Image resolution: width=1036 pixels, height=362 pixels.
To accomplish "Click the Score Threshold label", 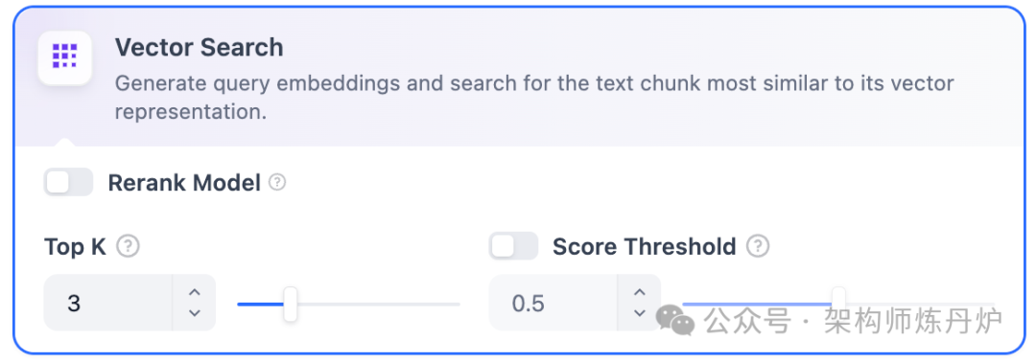I will click(x=645, y=247).
